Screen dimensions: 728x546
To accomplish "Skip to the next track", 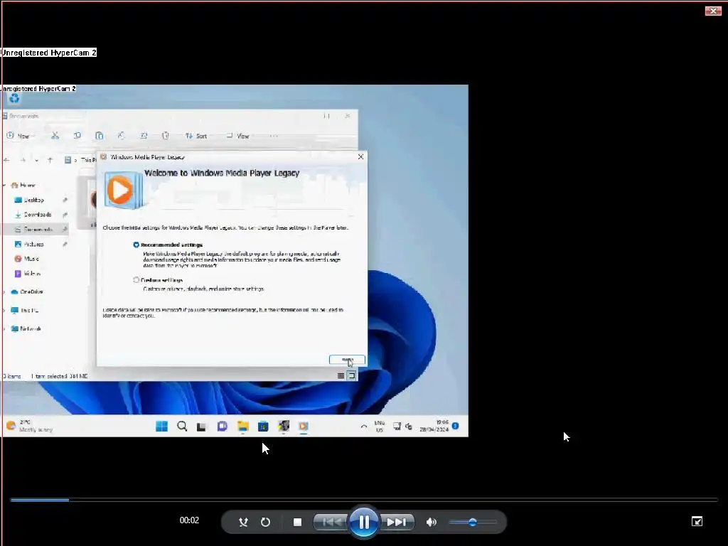I will pyautogui.click(x=397, y=522).
